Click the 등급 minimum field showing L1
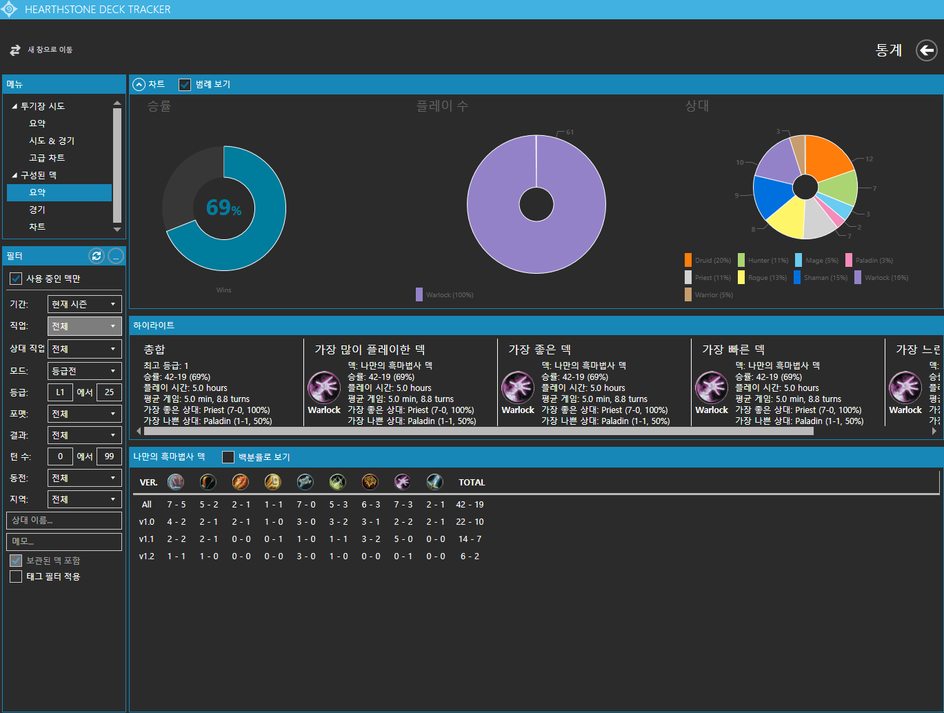Screen dimensions: 944x713 60,392
